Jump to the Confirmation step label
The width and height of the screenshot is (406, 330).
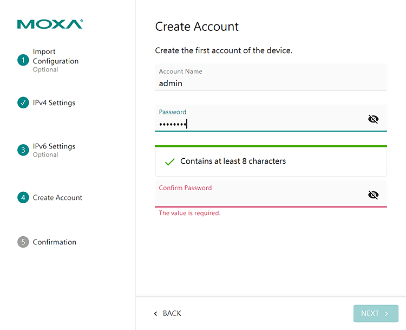click(x=54, y=242)
